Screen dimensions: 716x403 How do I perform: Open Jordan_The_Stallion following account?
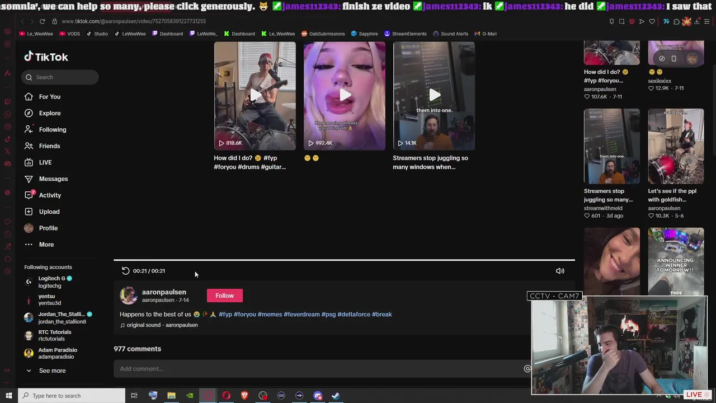[x=58, y=318]
